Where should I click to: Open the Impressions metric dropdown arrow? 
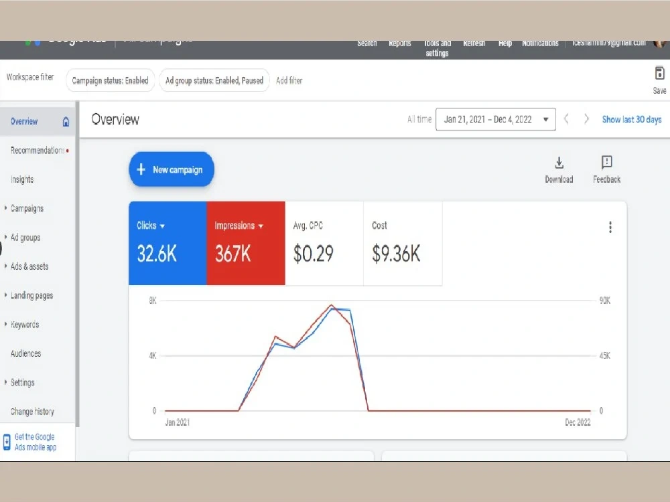(261, 226)
